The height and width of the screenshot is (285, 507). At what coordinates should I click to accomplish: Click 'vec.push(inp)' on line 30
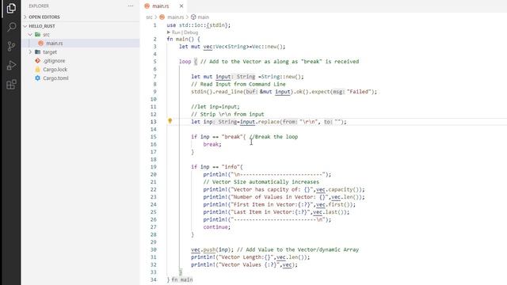click(211, 249)
